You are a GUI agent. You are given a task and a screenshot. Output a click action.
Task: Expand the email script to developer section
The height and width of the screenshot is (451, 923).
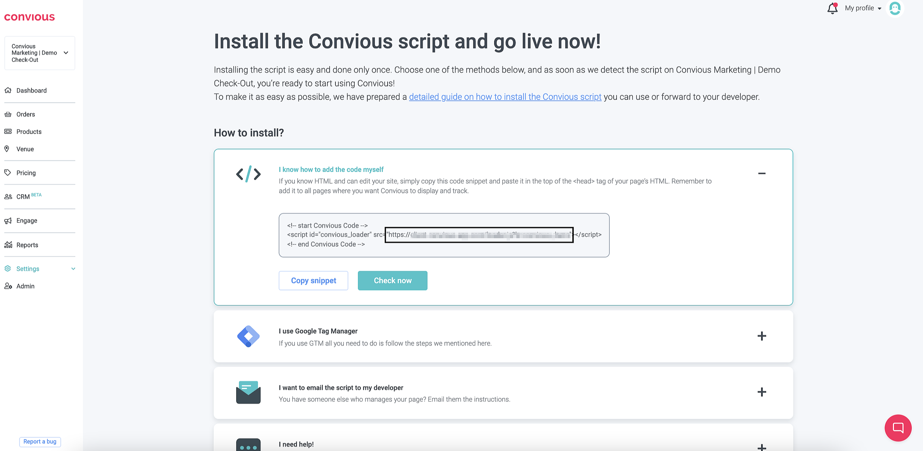[761, 392]
